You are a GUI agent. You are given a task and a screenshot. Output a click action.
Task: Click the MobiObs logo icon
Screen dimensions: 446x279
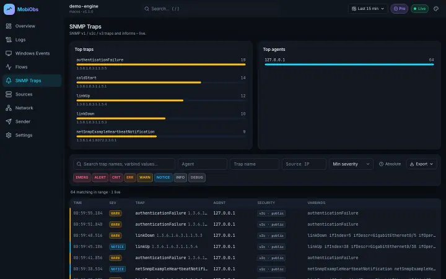tap(9, 9)
